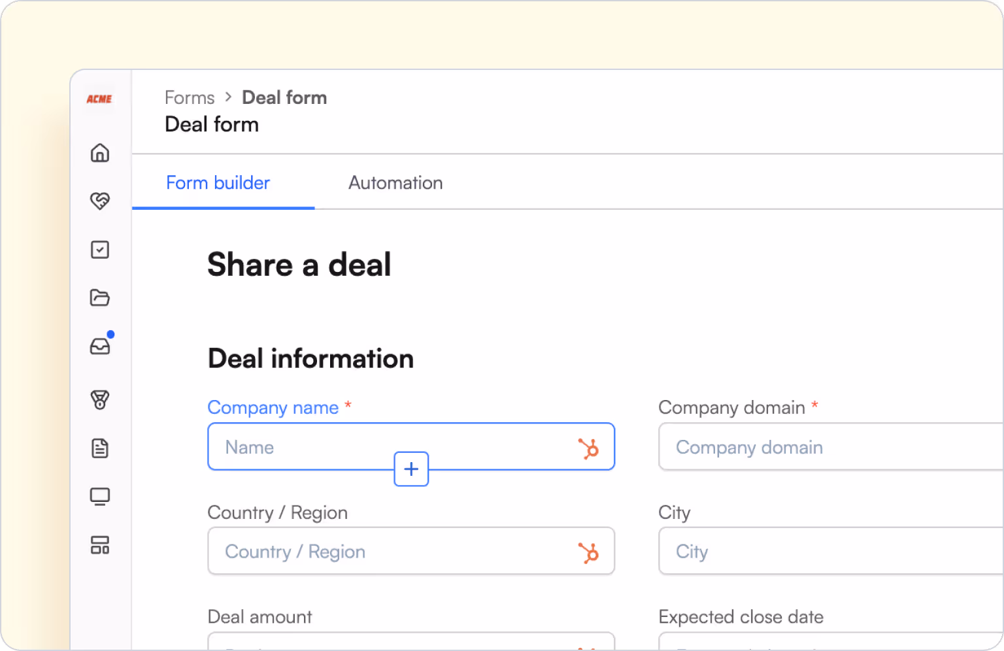Screen dimensions: 1004x651
Task: Open the inbox icon with notification dot
Action: click(100, 346)
